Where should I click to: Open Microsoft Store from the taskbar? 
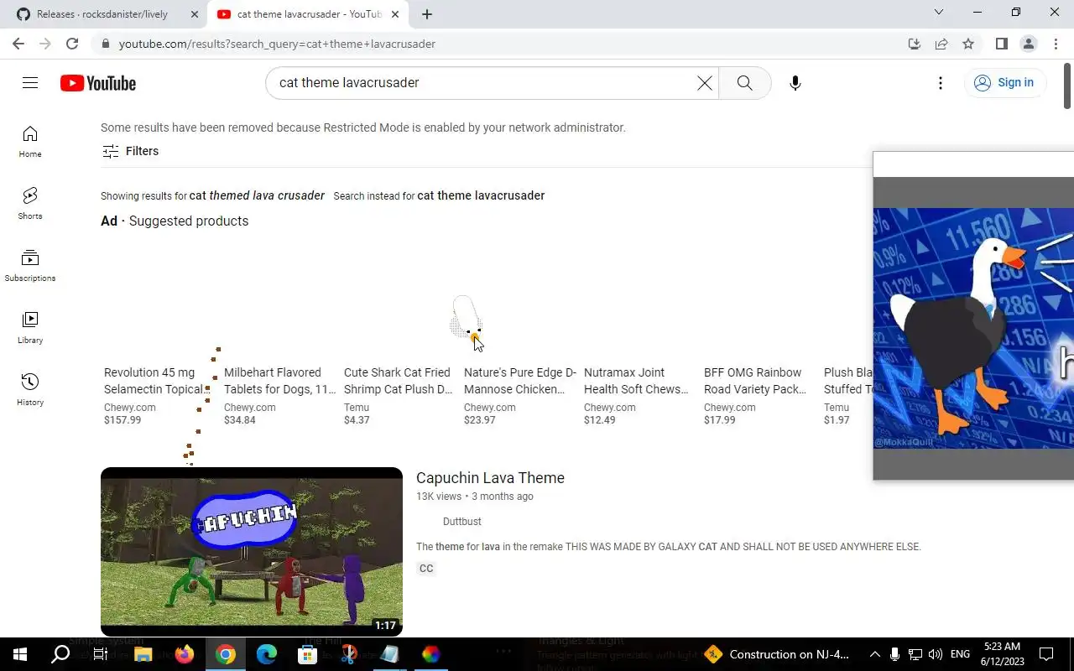tap(307, 654)
